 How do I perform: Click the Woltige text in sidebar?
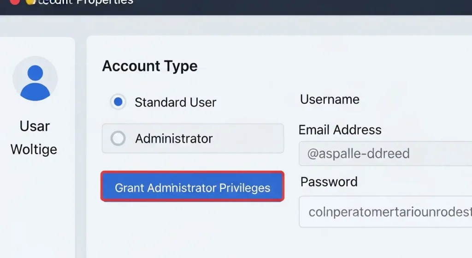(34, 150)
